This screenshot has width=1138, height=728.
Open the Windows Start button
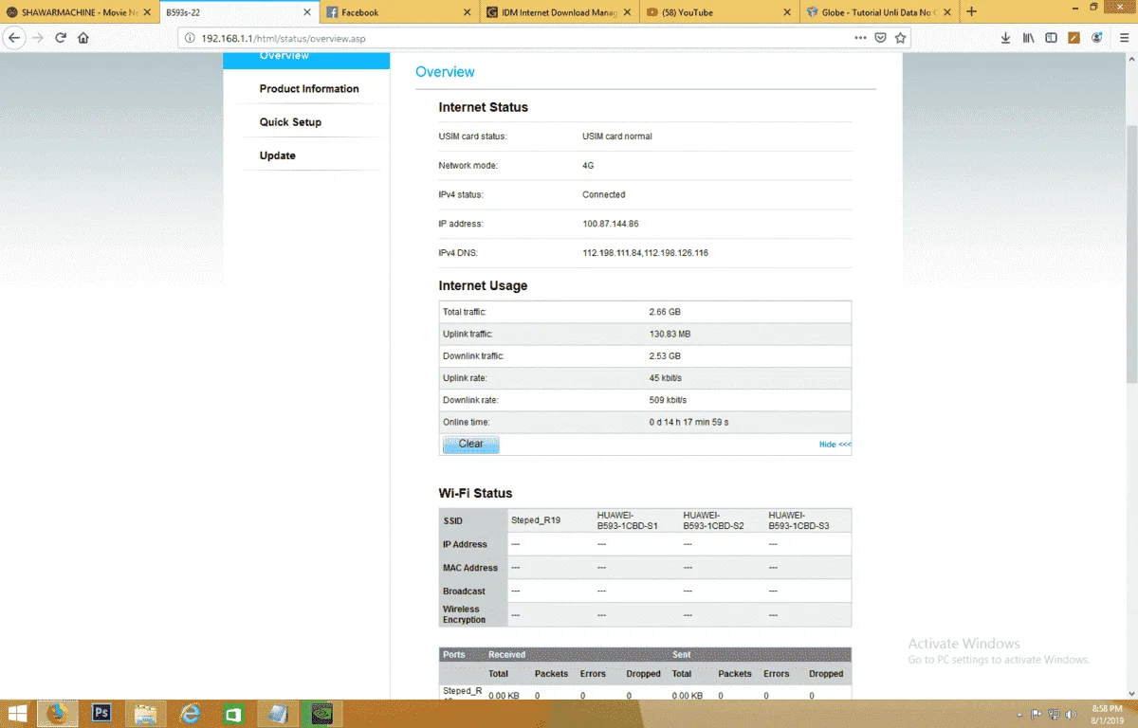click(x=19, y=713)
